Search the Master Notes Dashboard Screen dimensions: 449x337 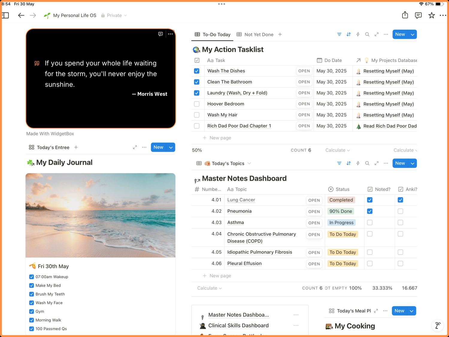coord(367,163)
